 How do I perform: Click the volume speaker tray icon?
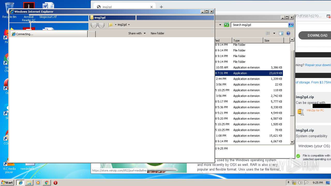(300, 183)
